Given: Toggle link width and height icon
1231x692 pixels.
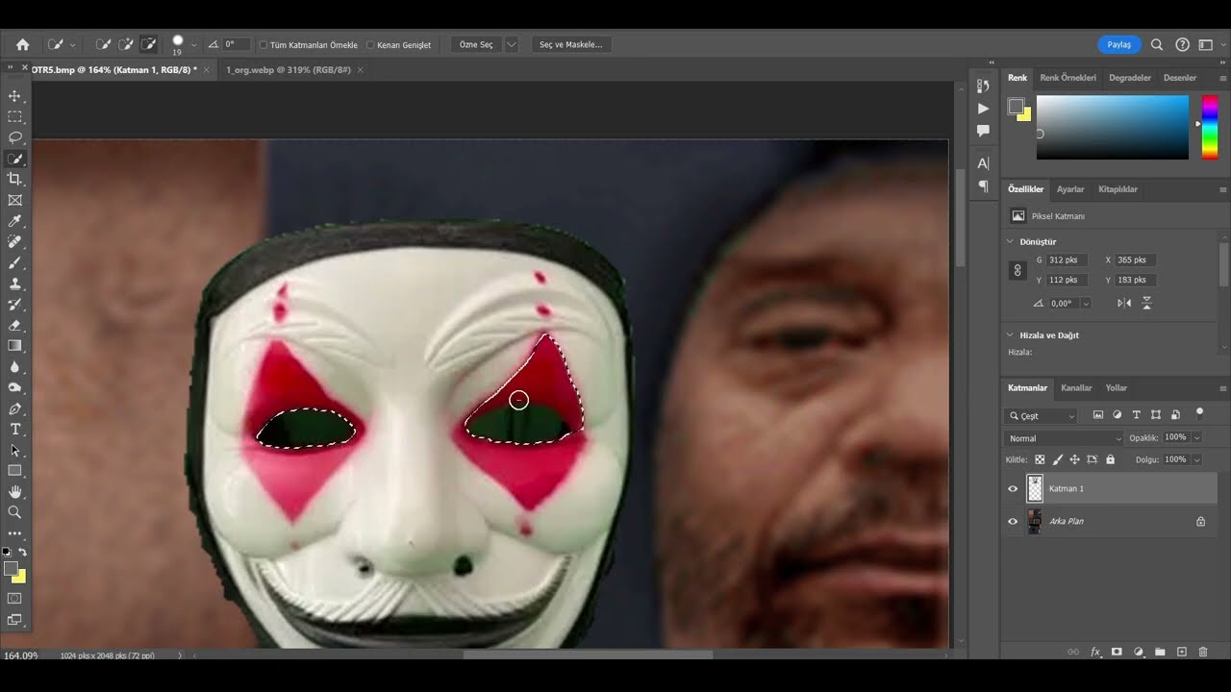Looking at the screenshot, I should click(1017, 271).
